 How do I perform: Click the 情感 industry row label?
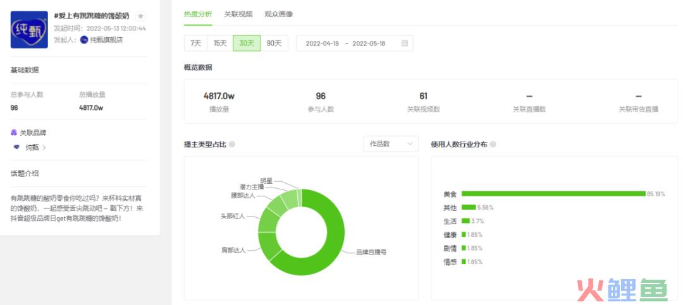tap(450, 262)
